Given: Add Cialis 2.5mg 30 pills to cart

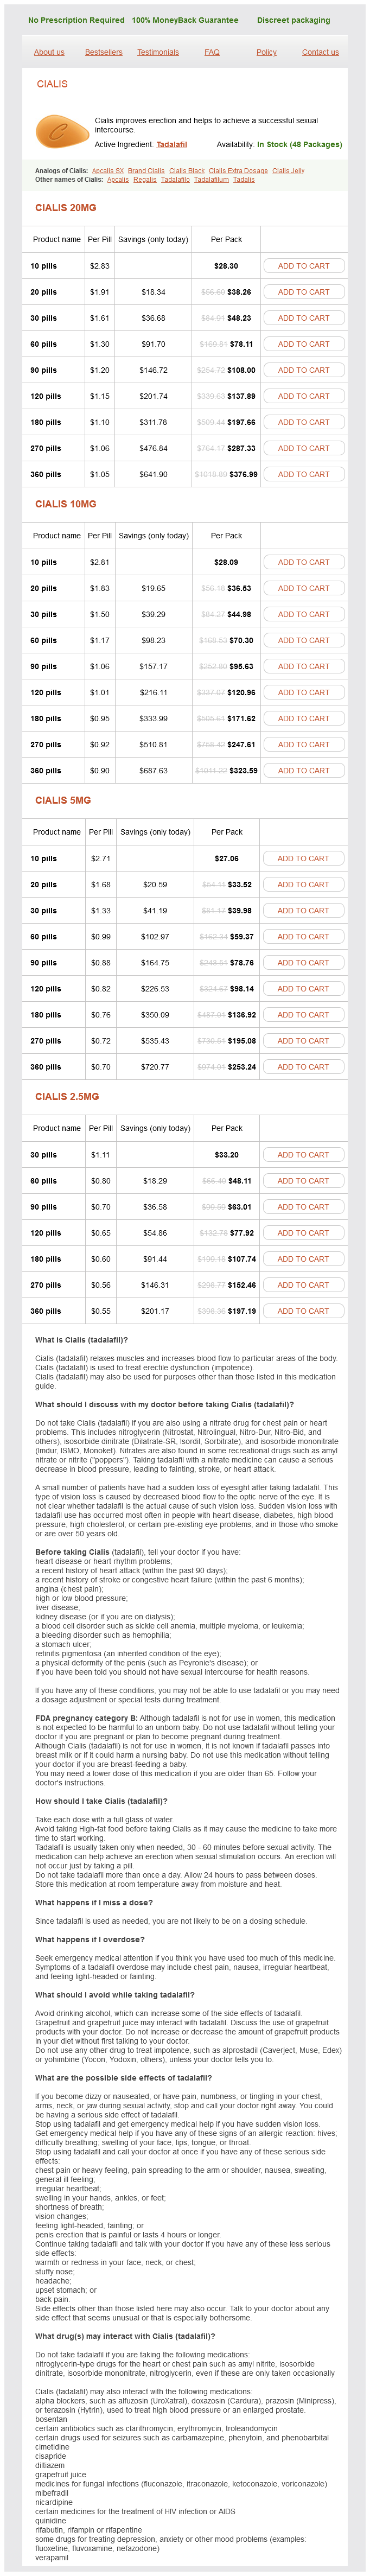Looking at the screenshot, I should point(304,1155).
